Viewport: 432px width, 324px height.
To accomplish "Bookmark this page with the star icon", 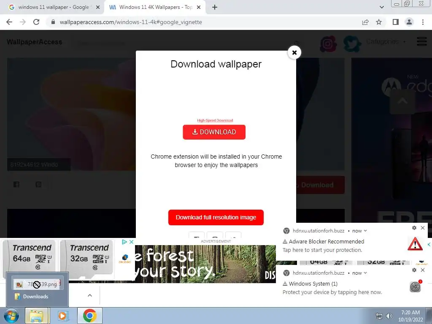I will click(379, 22).
